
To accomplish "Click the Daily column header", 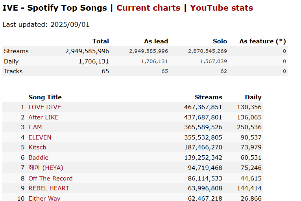I will click(x=253, y=97).
